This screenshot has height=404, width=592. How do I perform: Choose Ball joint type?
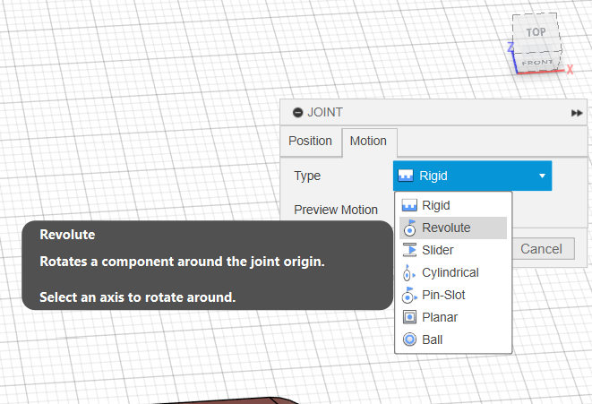(x=453, y=340)
